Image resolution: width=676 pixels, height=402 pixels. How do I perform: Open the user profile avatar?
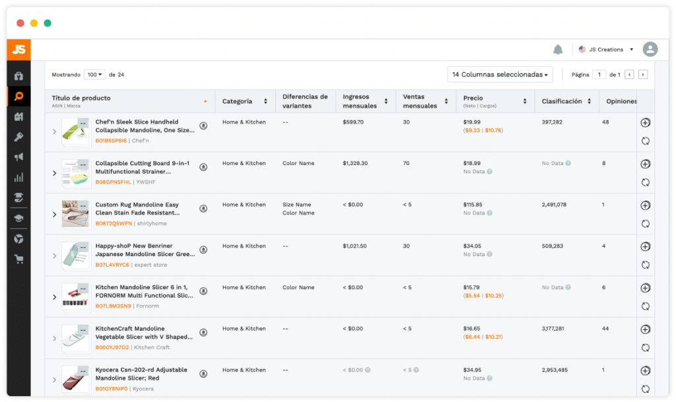point(650,49)
